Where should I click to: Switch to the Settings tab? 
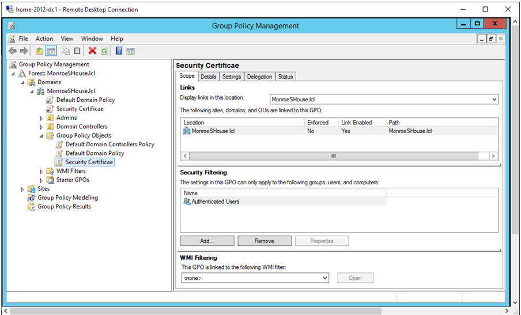(x=232, y=77)
